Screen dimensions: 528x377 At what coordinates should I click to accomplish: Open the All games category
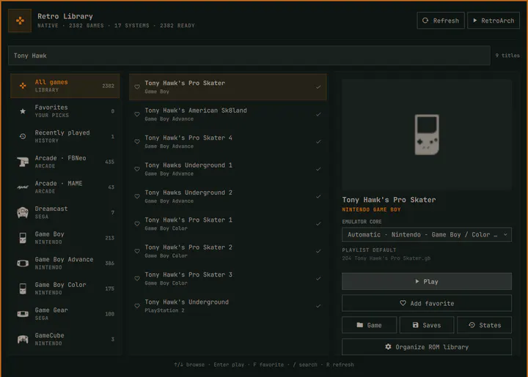coord(65,86)
